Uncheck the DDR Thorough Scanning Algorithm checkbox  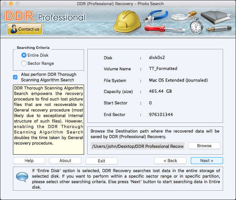click(15, 77)
